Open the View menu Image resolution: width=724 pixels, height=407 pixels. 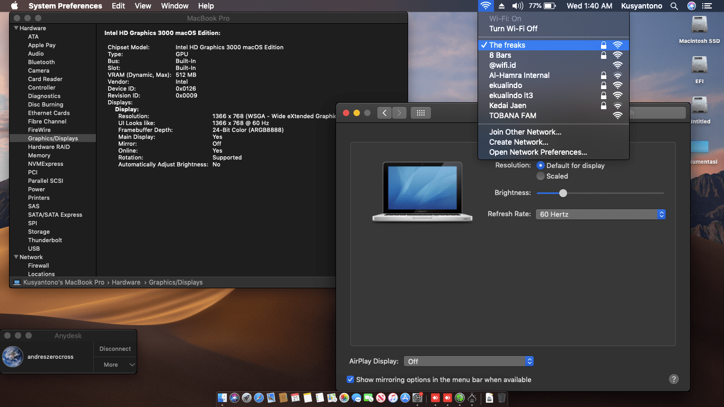[143, 6]
